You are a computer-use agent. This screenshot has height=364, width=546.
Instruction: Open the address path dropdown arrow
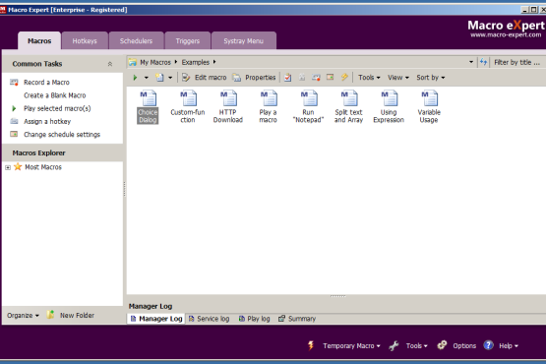(x=471, y=62)
